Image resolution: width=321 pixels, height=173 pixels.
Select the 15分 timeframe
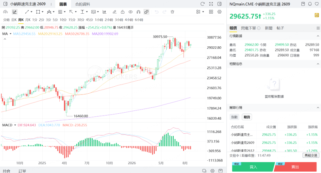72,20
